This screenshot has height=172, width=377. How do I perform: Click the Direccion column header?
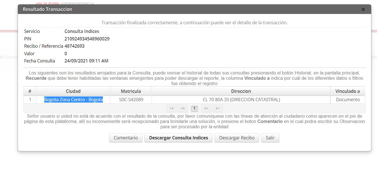click(241, 91)
